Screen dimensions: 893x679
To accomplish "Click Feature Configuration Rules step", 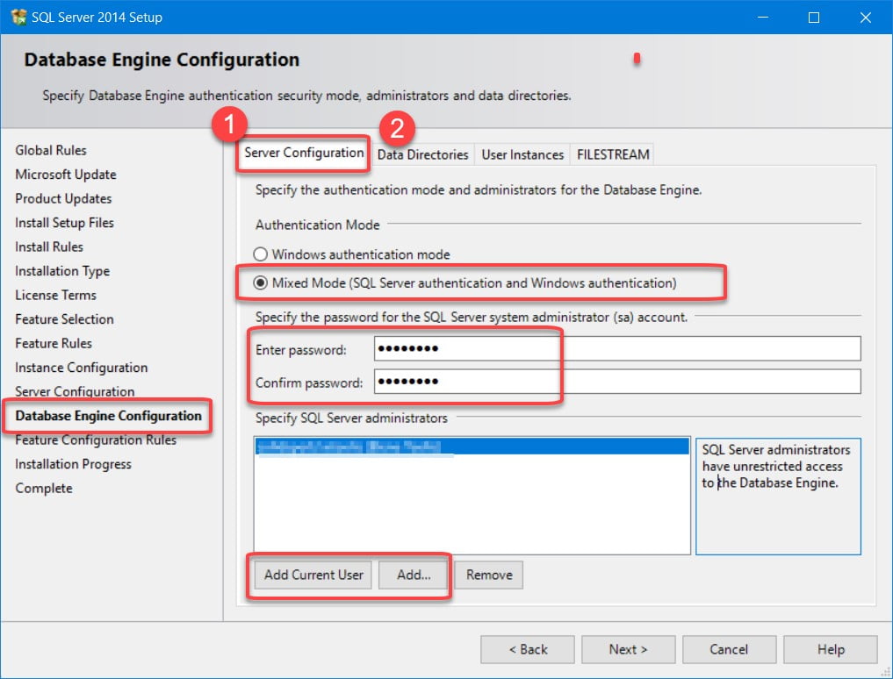I will tap(96, 440).
